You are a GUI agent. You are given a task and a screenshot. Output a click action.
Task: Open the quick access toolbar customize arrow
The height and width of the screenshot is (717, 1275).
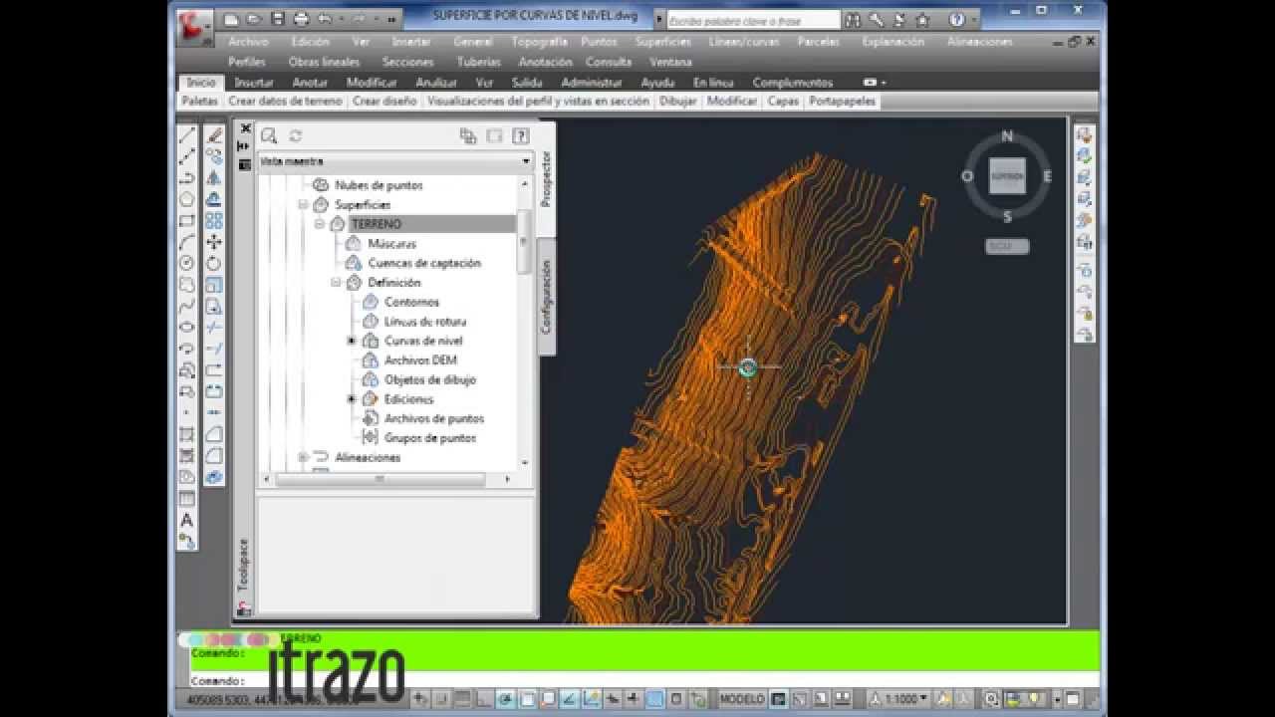coord(391,20)
